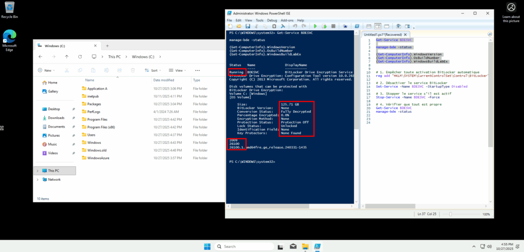Viewport: 524px width, 252px height.
Task: Open the Windows.old folder
Action: [97, 150]
